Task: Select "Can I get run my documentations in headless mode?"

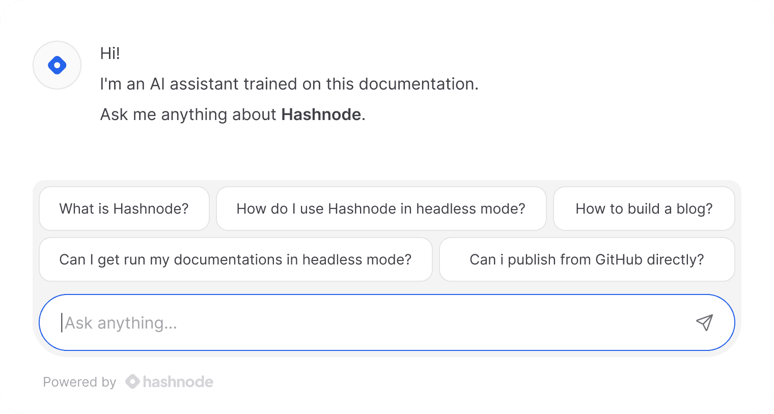Action: point(236,259)
